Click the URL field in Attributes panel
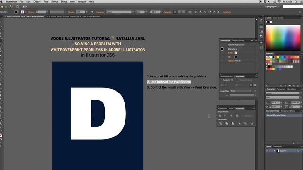The image size is (303, 170). coord(242,95)
